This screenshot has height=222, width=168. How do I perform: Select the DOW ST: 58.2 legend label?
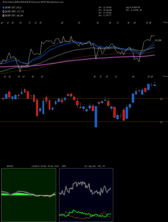[x=13, y=8]
